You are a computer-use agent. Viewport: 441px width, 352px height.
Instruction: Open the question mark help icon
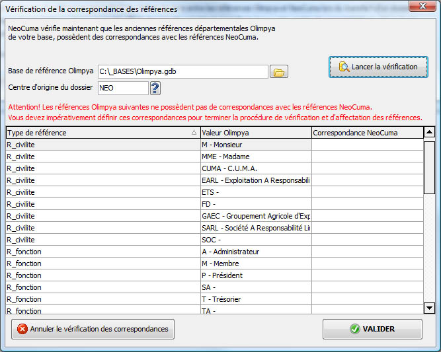[155, 88]
